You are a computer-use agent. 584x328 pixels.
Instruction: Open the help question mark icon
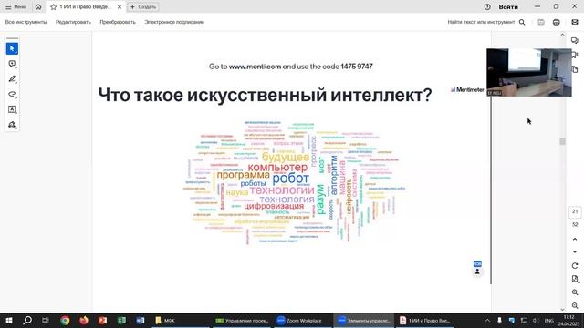coord(487,6)
